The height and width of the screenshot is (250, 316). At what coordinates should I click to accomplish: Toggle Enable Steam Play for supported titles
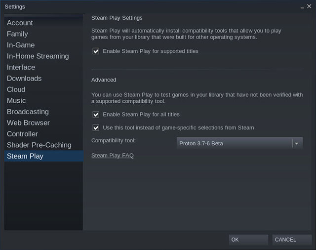click(x=96, y=51)
